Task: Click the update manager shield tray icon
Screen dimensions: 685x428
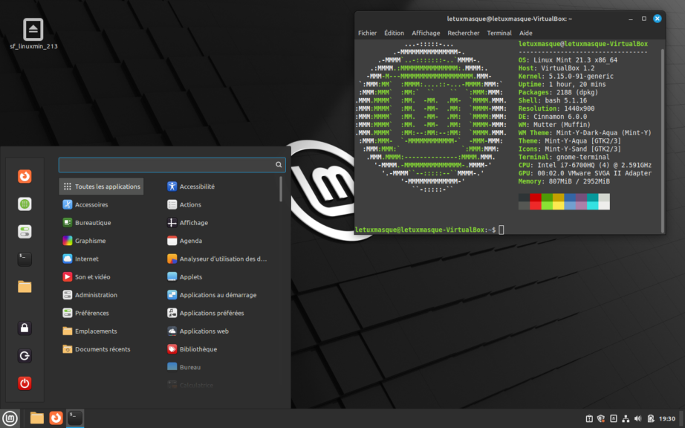Action: 601,418
